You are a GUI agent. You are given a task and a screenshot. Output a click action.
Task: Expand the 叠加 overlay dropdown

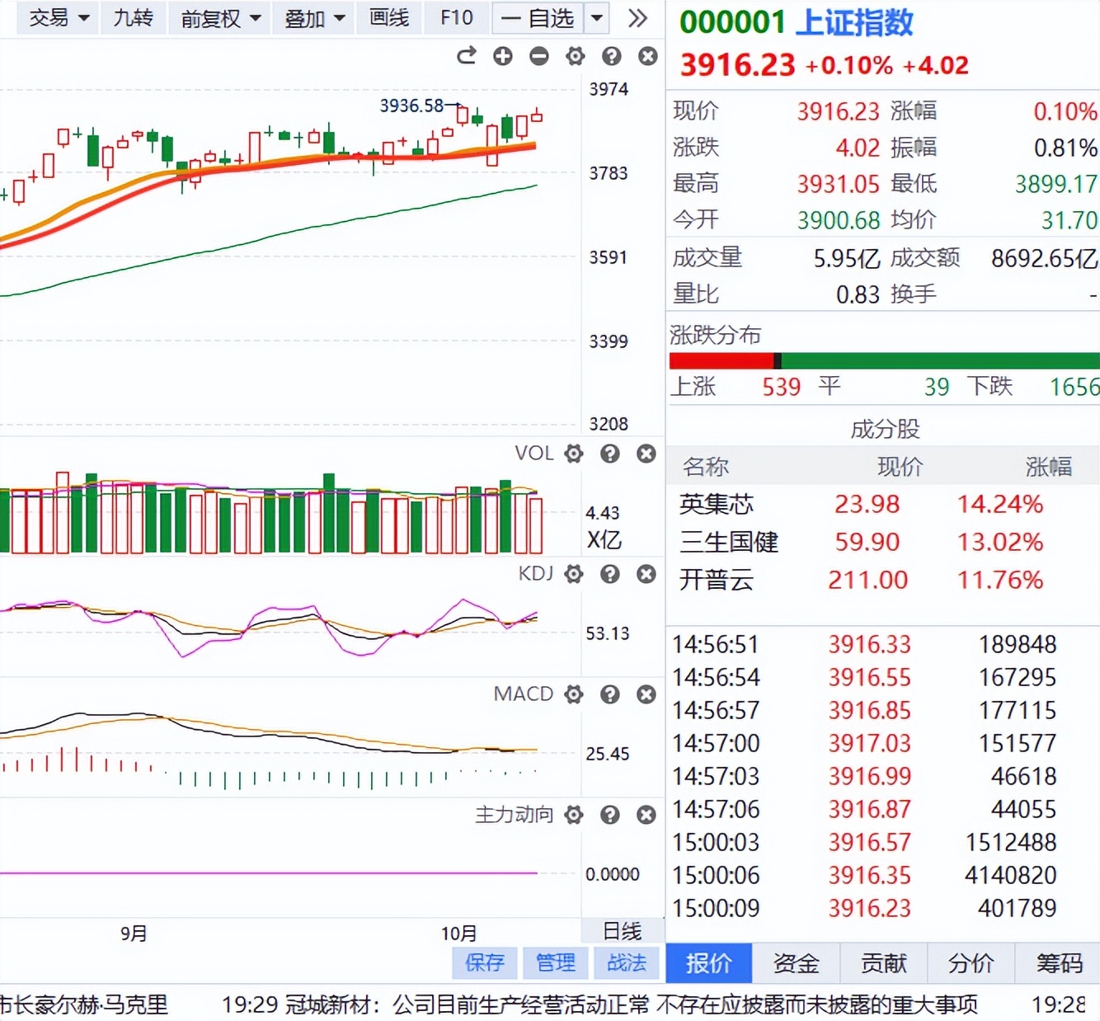tap(313, 17)
